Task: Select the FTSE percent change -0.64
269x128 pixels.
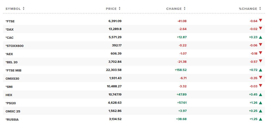Action: pyautogui.click(x=253, y=21)
